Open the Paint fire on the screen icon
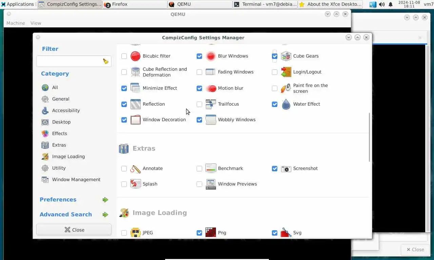434x260 pixels. 286,88
